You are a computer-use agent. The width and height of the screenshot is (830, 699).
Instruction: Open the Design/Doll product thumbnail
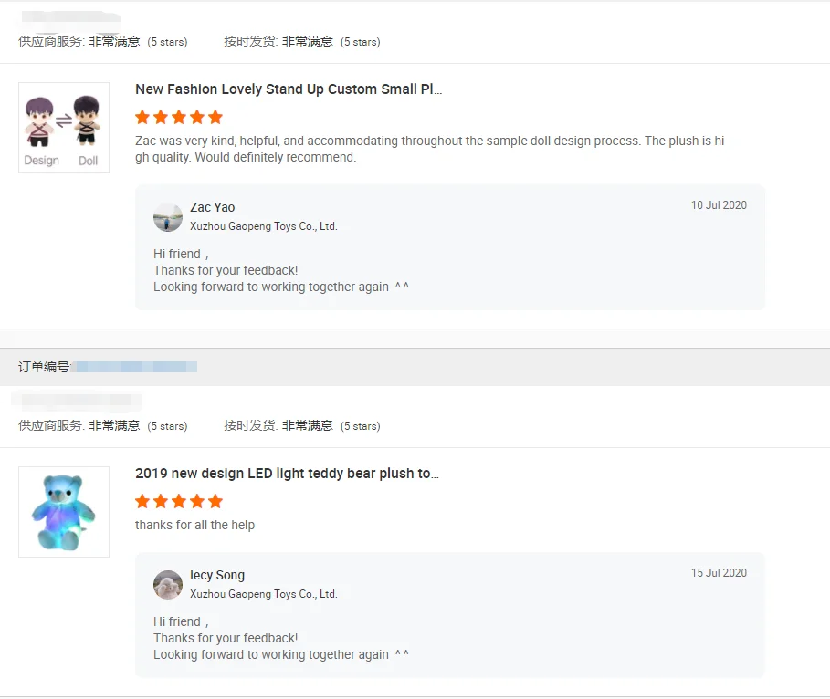[x=64, y=128]
